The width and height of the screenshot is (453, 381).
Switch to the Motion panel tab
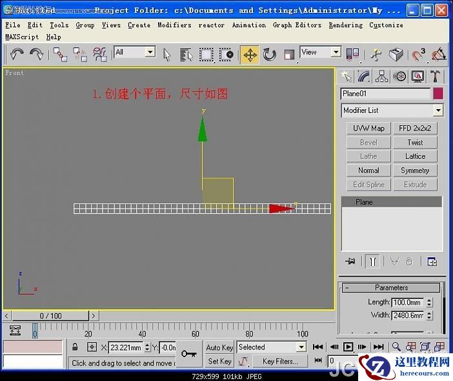pos(400,76)
